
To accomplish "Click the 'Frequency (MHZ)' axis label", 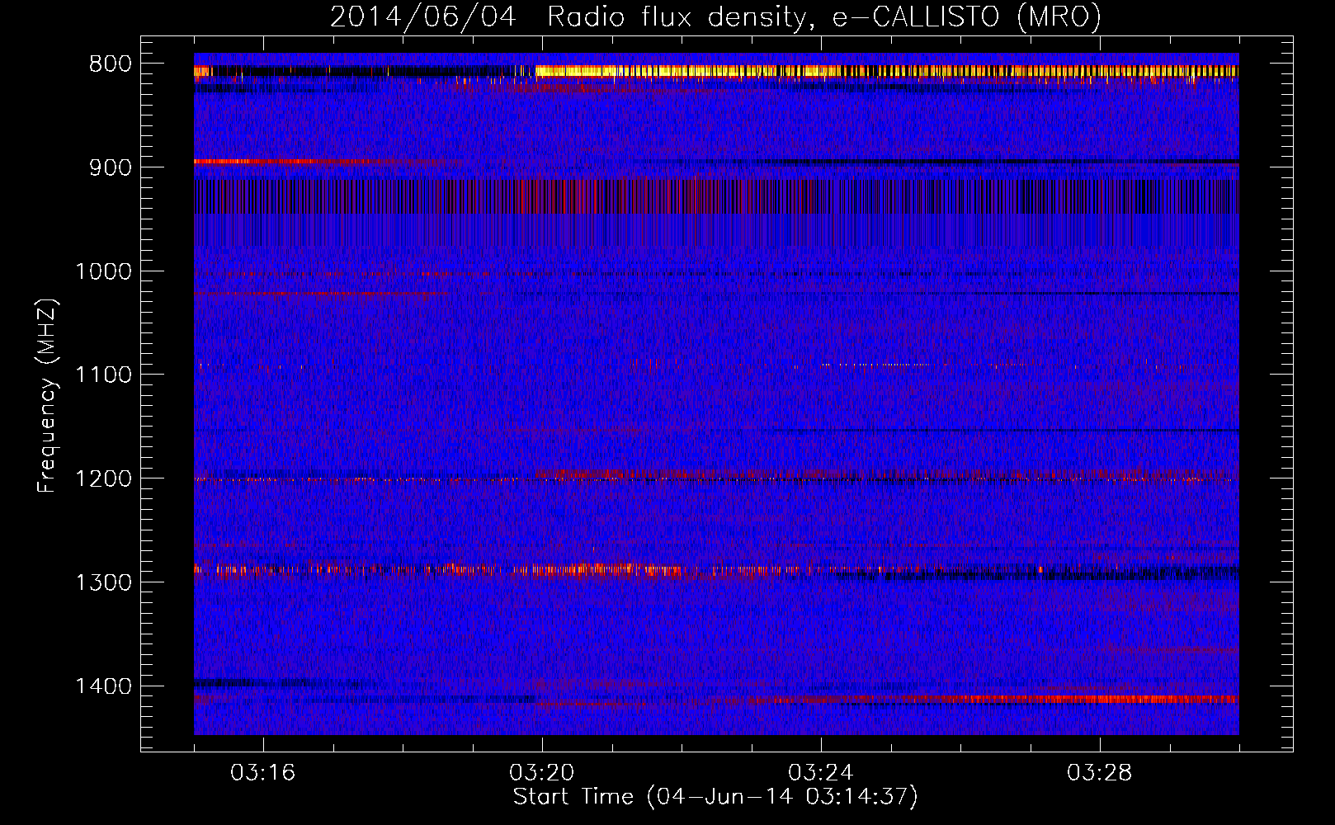I will click(x=48, y=396).
